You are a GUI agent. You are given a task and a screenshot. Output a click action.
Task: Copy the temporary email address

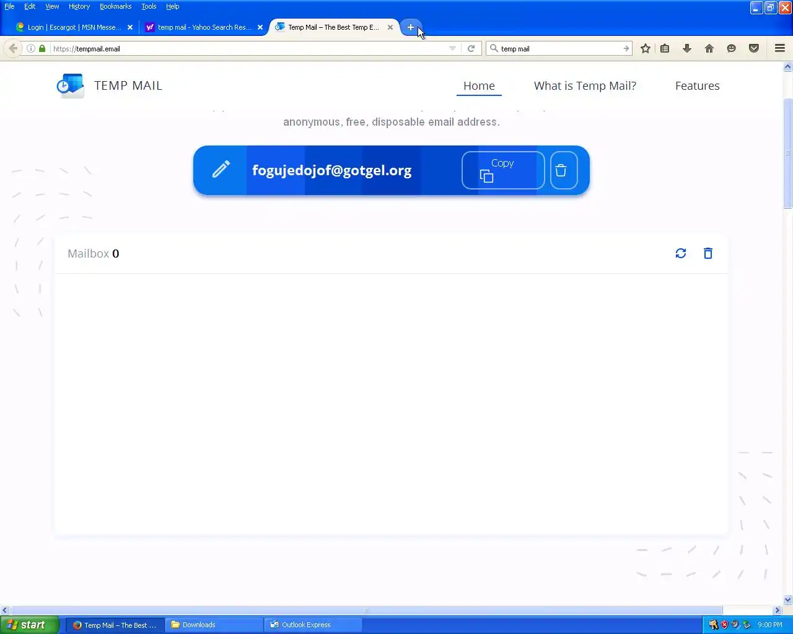pyautogui.click(x=503, y=170)
